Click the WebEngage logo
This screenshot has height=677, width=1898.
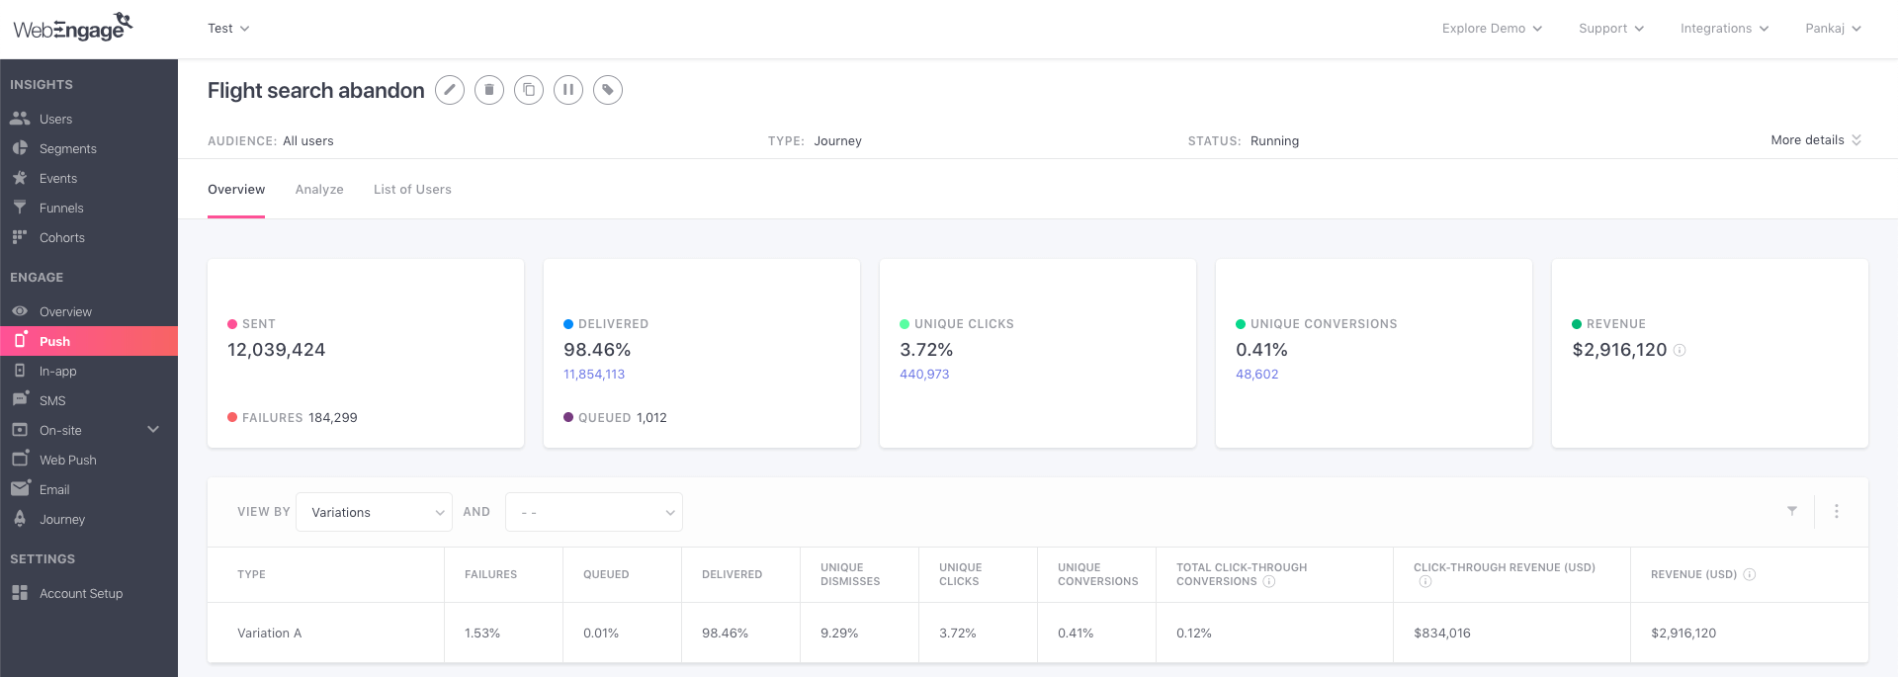[73, 28]
